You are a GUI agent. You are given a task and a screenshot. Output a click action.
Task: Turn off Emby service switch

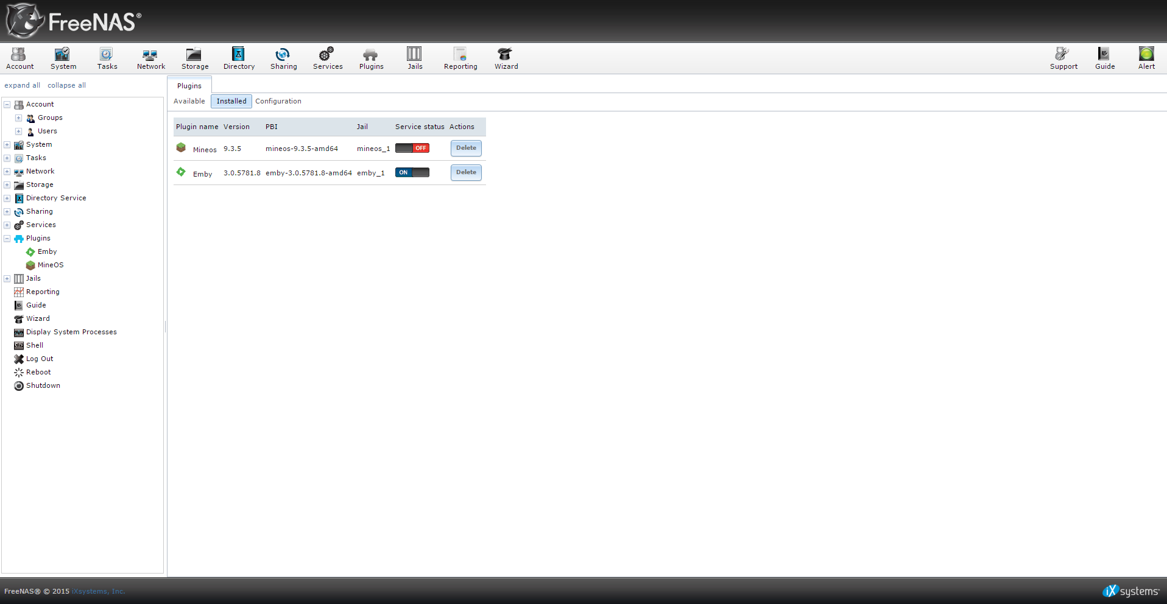(412, 172)
